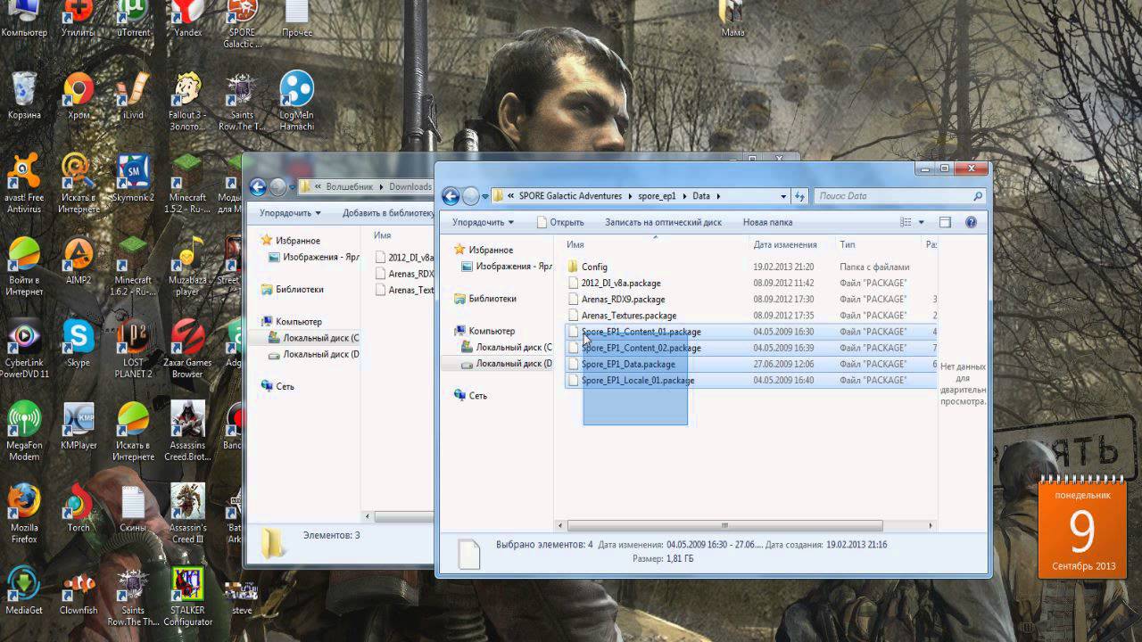Open the Yandex desktop shortcut
This screenshot has height=642, width=1142.
click(x=187, y=16)
